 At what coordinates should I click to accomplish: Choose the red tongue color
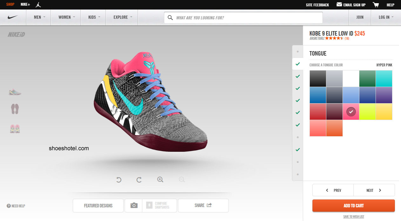coord(318,111)
